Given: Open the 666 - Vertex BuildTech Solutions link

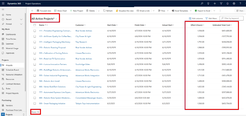Looking at the screenshot, I should (x=52, y=87).
